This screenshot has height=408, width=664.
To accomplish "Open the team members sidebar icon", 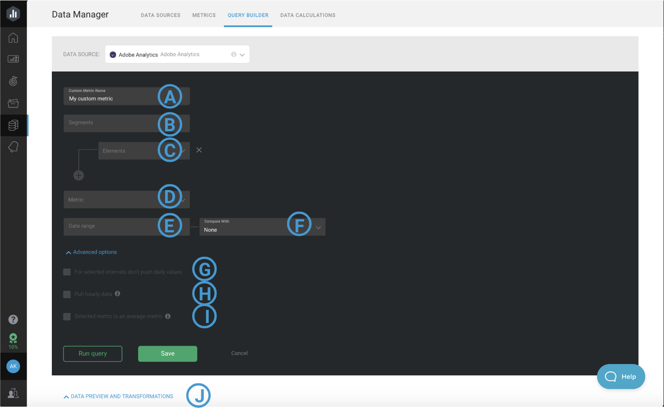I will point(14,393).
